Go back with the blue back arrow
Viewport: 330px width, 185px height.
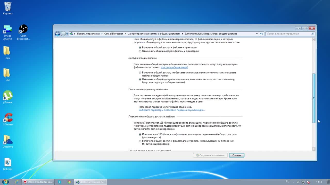57,34
